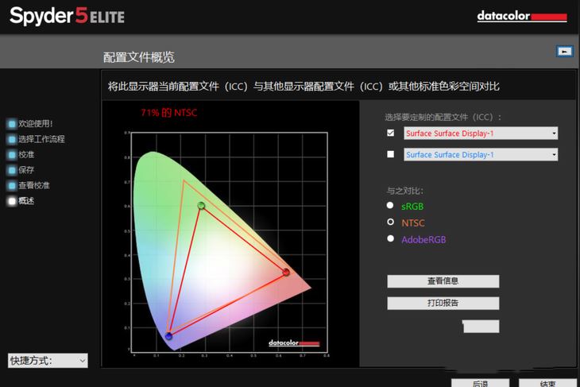This screenshot has height=387, width=580.
Task: Click the 打印报告 button
Action: click(x=443, y=304)
